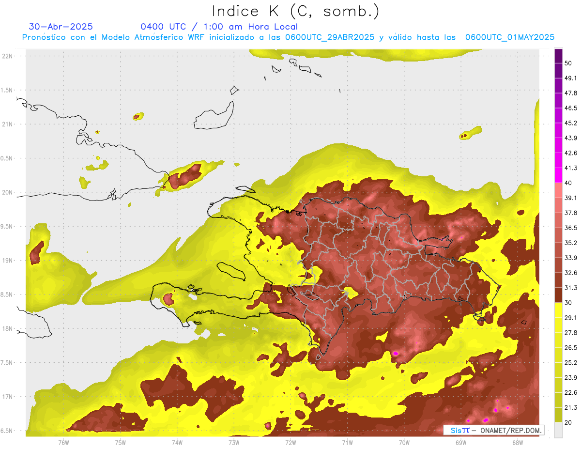Screen dimensions: 581x449
Task: Click the legend value '47.8'
Action: 571,93
